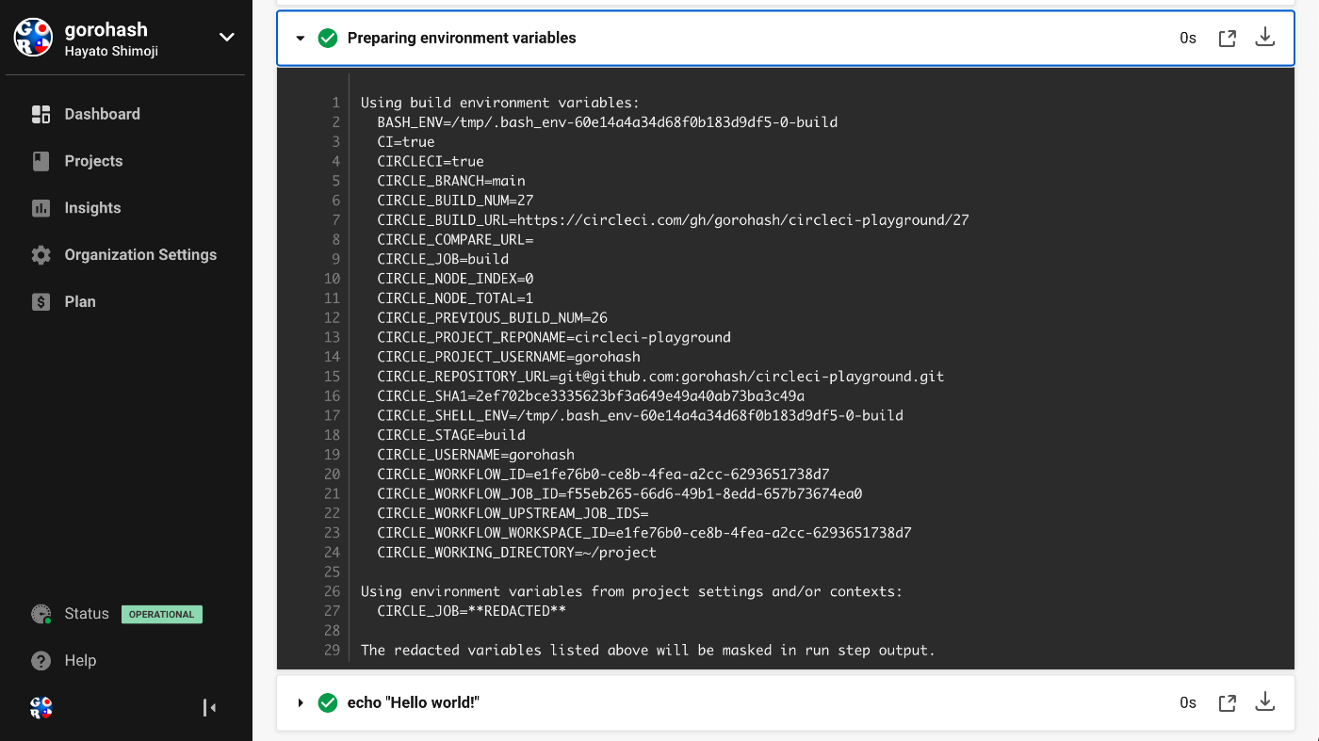Viewport: 1319px width, 741px height.
Task: Click the Status icon in sidebar
Action: pyautogui.click(x=41, y=614)
